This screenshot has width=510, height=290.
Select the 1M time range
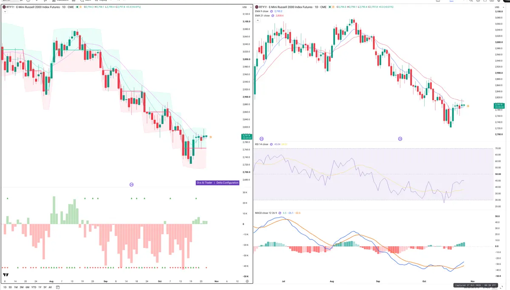pos(16,287)
